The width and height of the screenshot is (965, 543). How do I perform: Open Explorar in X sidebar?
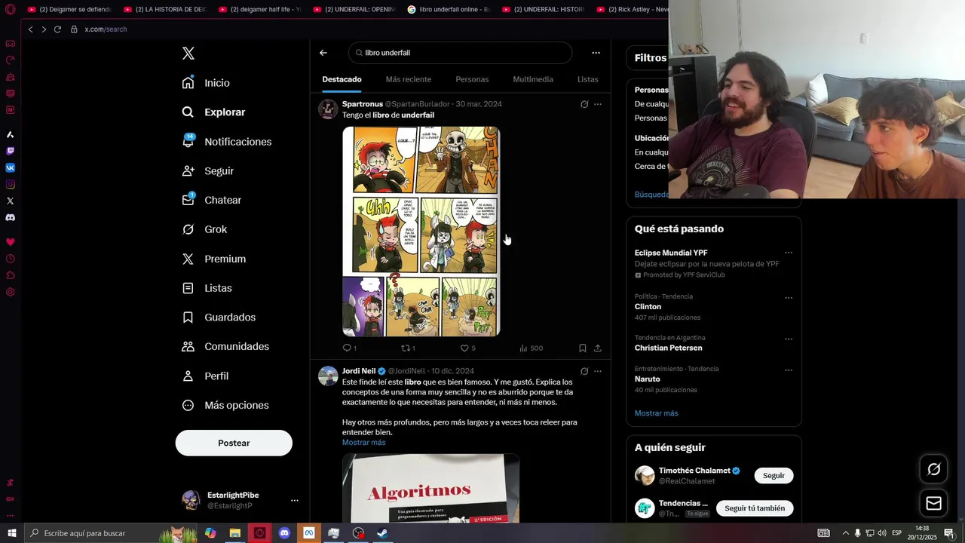[213, 112]
